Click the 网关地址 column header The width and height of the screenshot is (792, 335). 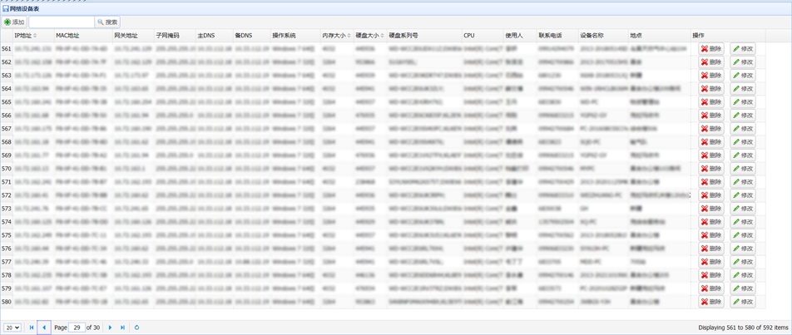133,36
